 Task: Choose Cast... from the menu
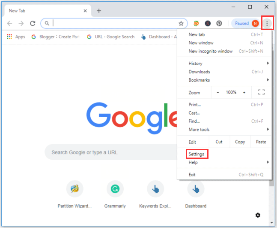pyautogui.click(x=224, y=113)
